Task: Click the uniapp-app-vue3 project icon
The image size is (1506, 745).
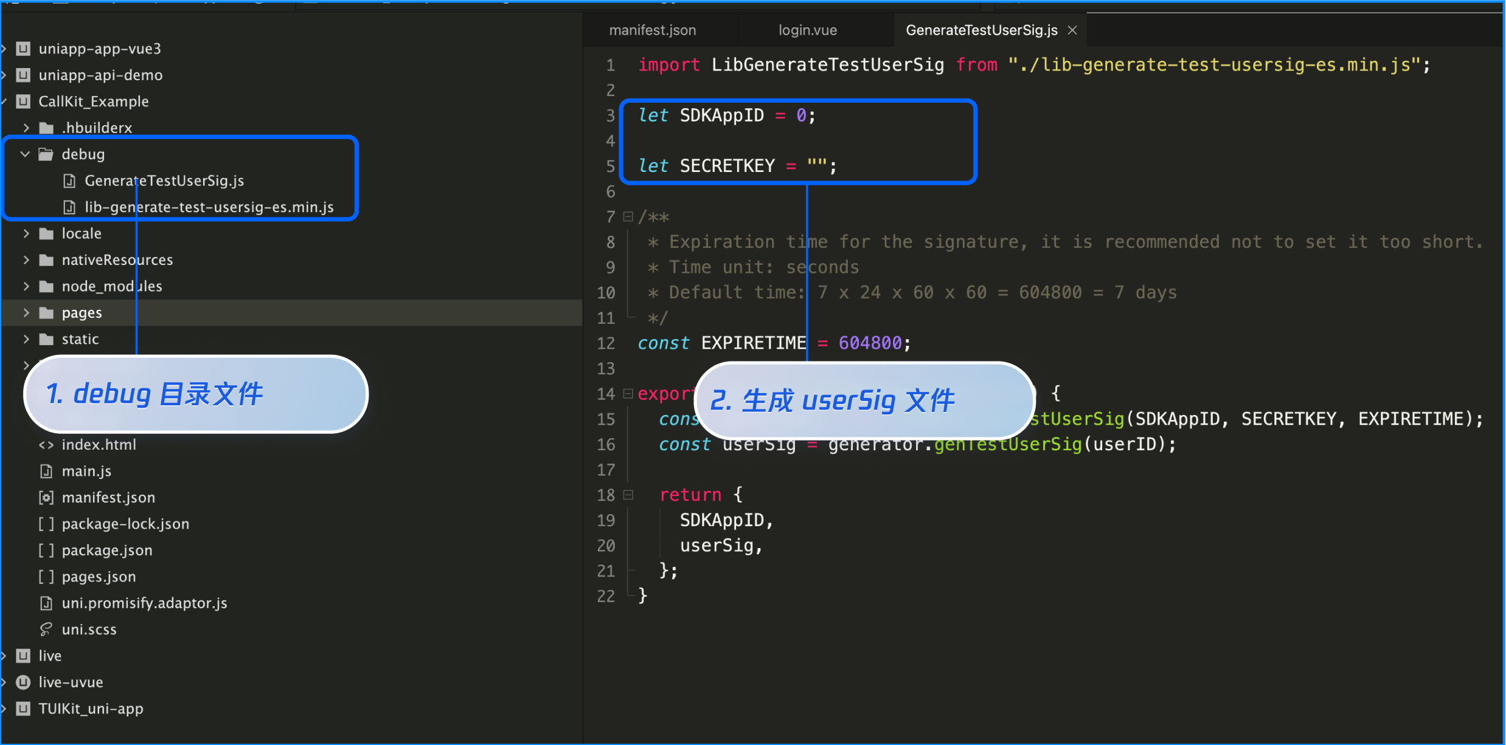Action: click(x=23, y=49)
